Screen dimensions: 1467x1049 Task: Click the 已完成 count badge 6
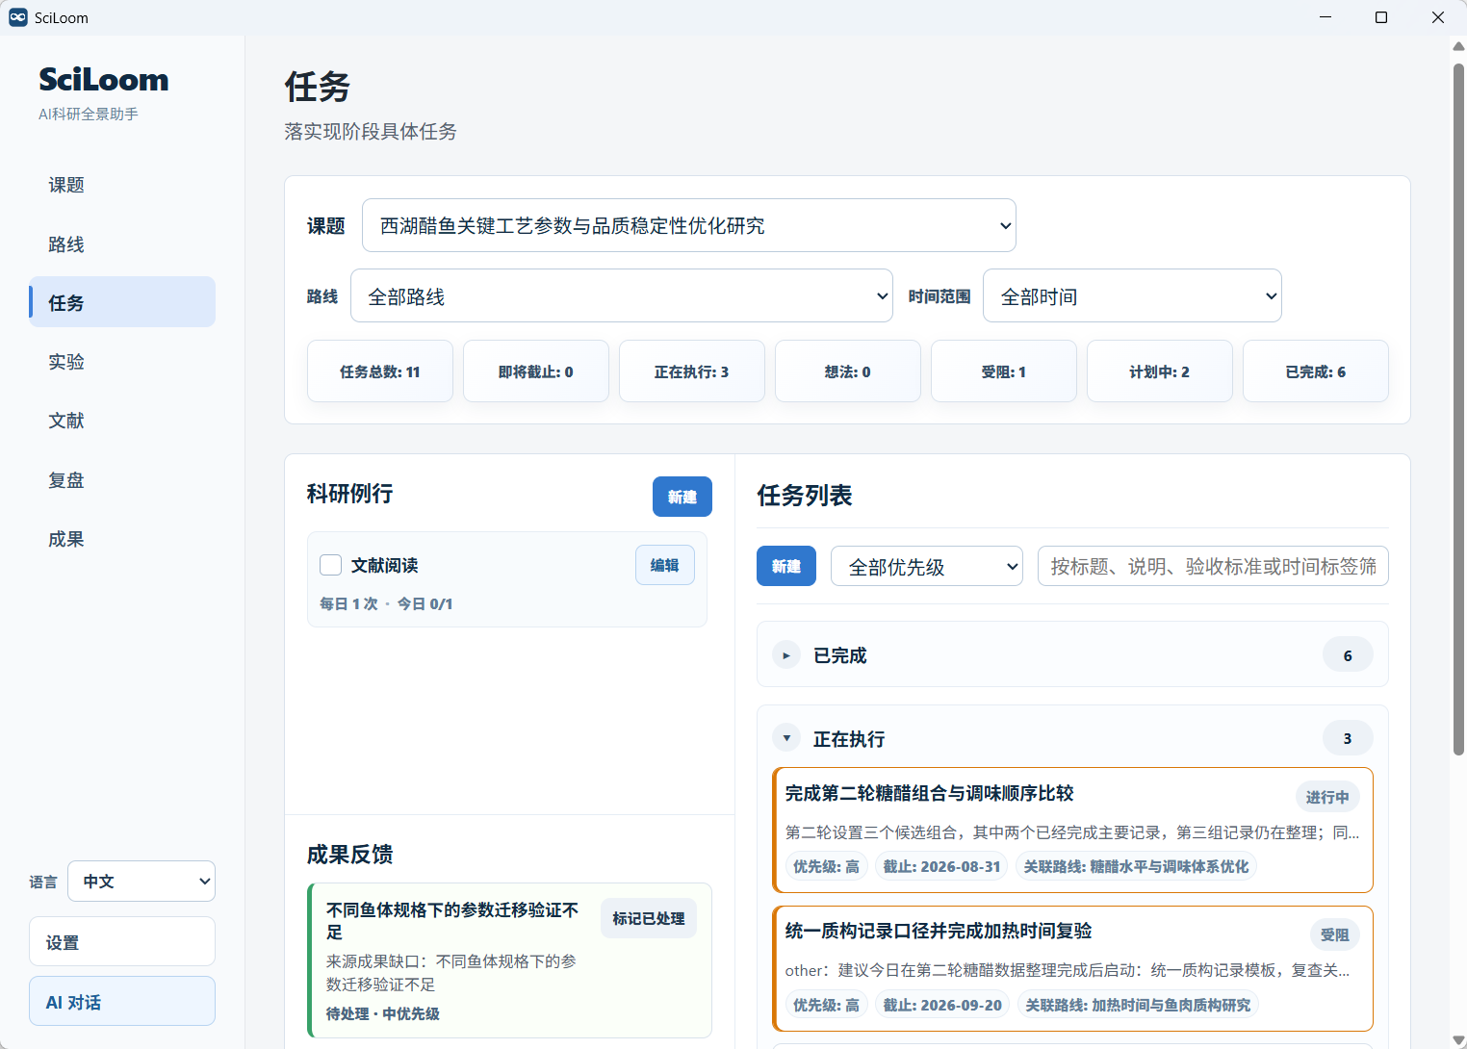pyautogui.click(x=1348, y=655)
